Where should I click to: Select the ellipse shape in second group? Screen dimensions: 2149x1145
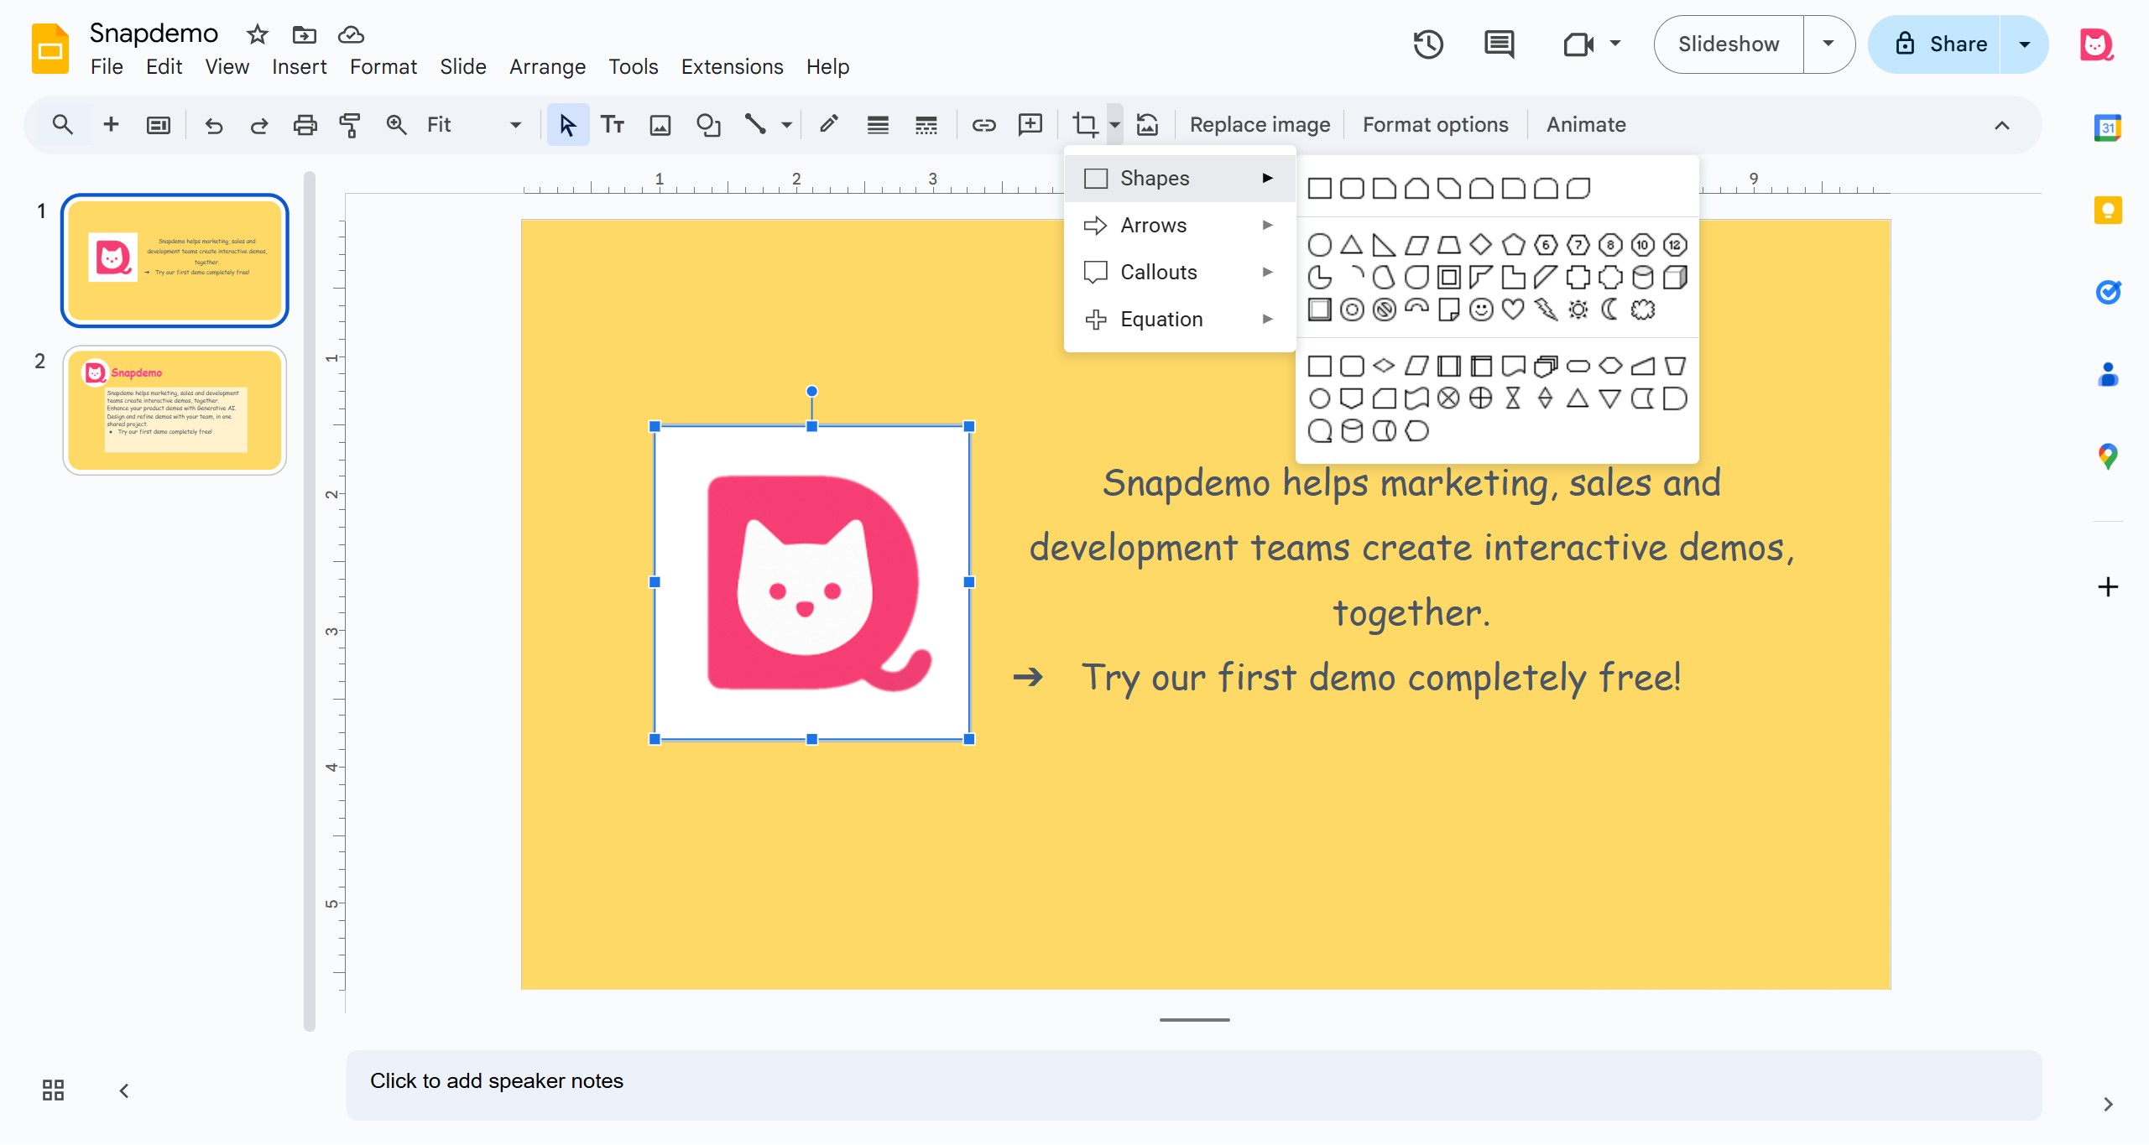(1319, 244)
